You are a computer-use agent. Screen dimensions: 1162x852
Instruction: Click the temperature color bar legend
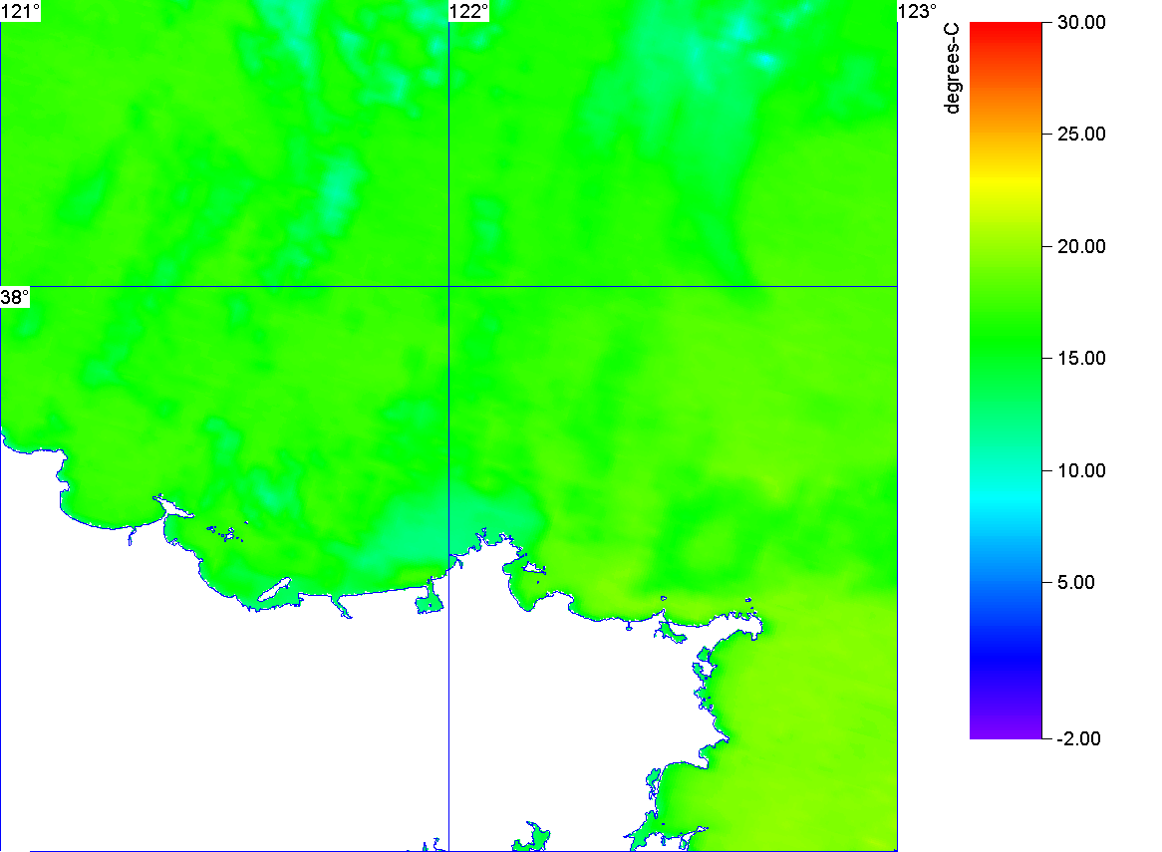click(1006, 380)
